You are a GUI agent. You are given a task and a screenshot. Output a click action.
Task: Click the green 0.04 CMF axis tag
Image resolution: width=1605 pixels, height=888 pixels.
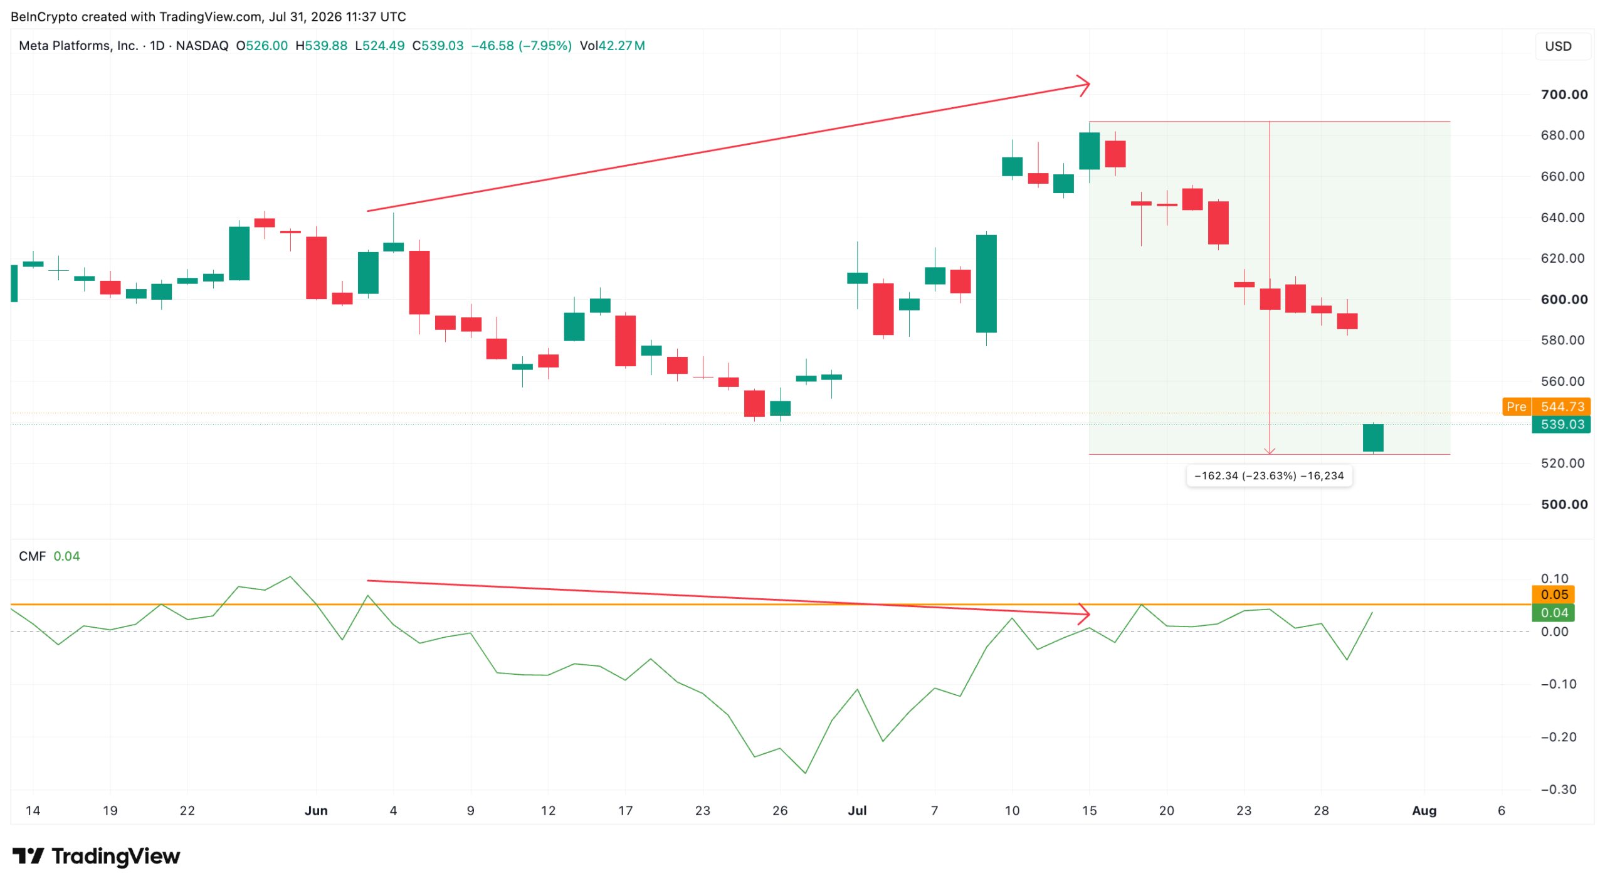[1553, 613]
